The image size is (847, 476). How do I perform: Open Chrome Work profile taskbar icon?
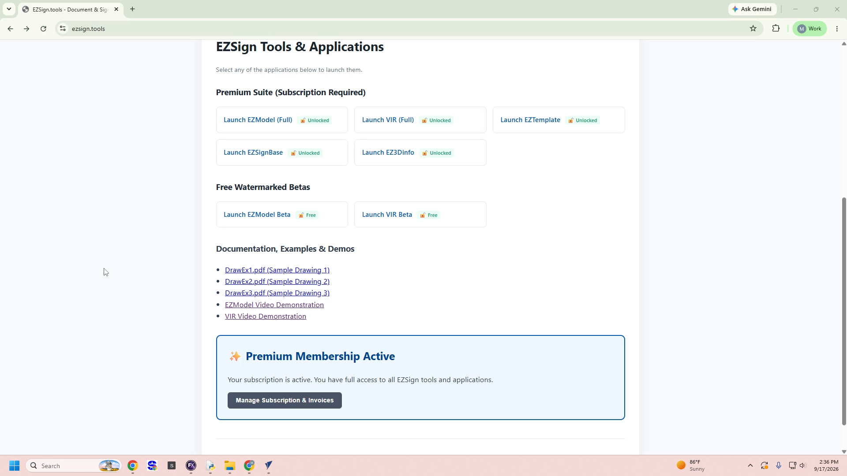coord(249,466)
